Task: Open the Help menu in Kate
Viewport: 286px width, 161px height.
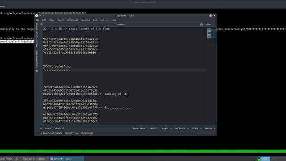Action: 114,20
